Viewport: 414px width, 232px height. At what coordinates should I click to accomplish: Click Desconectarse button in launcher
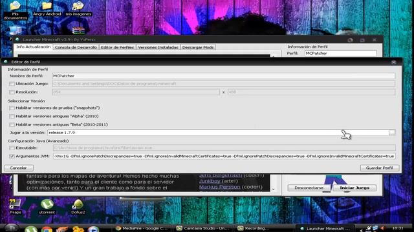coord(309,188)
